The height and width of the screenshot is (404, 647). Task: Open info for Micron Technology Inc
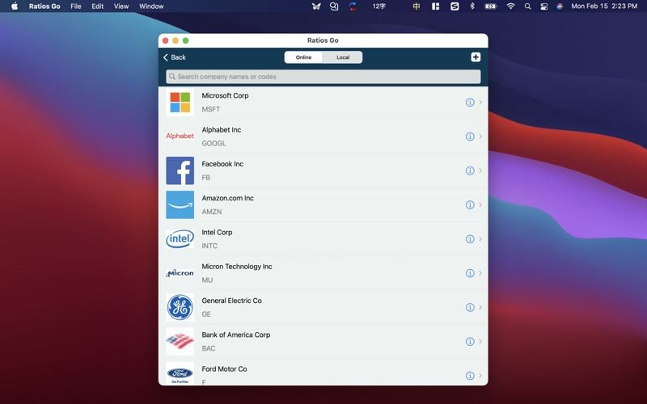[470, 273]
